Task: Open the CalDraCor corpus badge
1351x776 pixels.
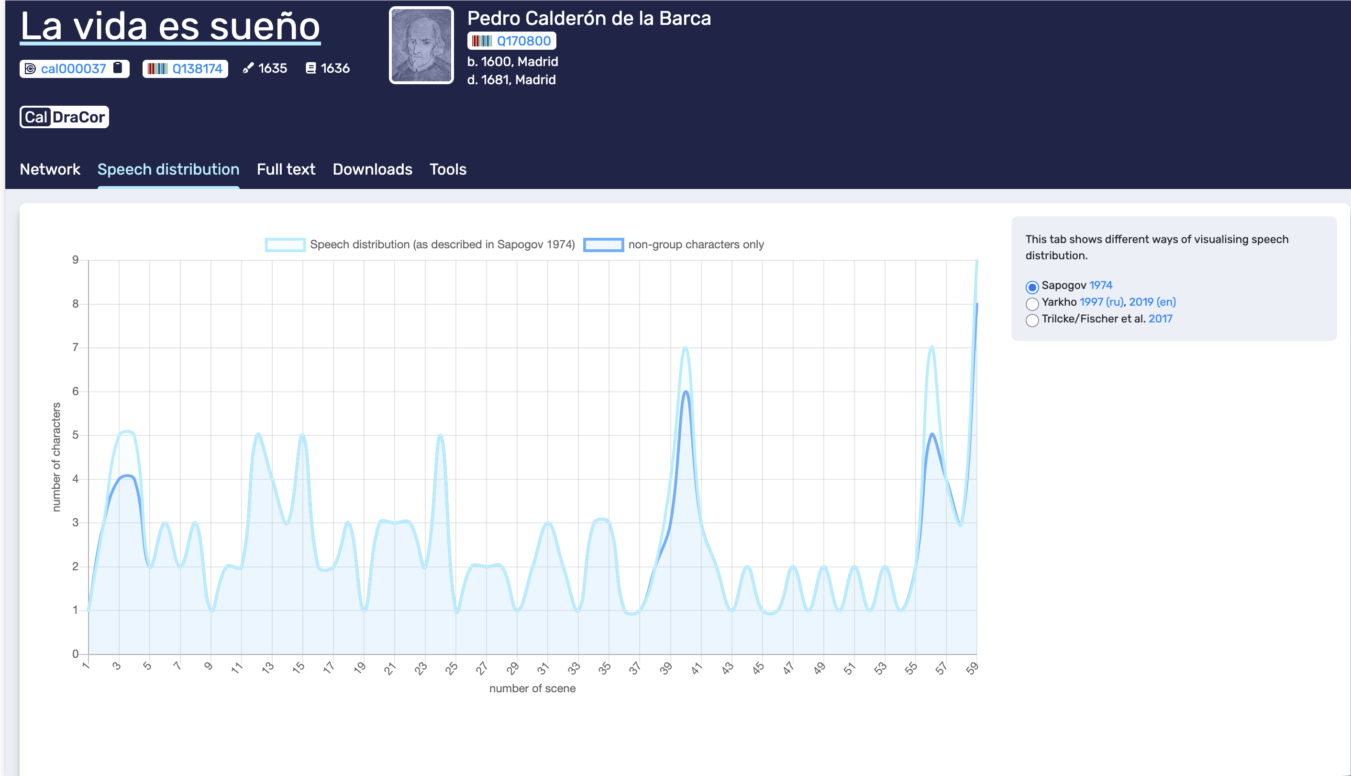Action: [x=65, y=117]
